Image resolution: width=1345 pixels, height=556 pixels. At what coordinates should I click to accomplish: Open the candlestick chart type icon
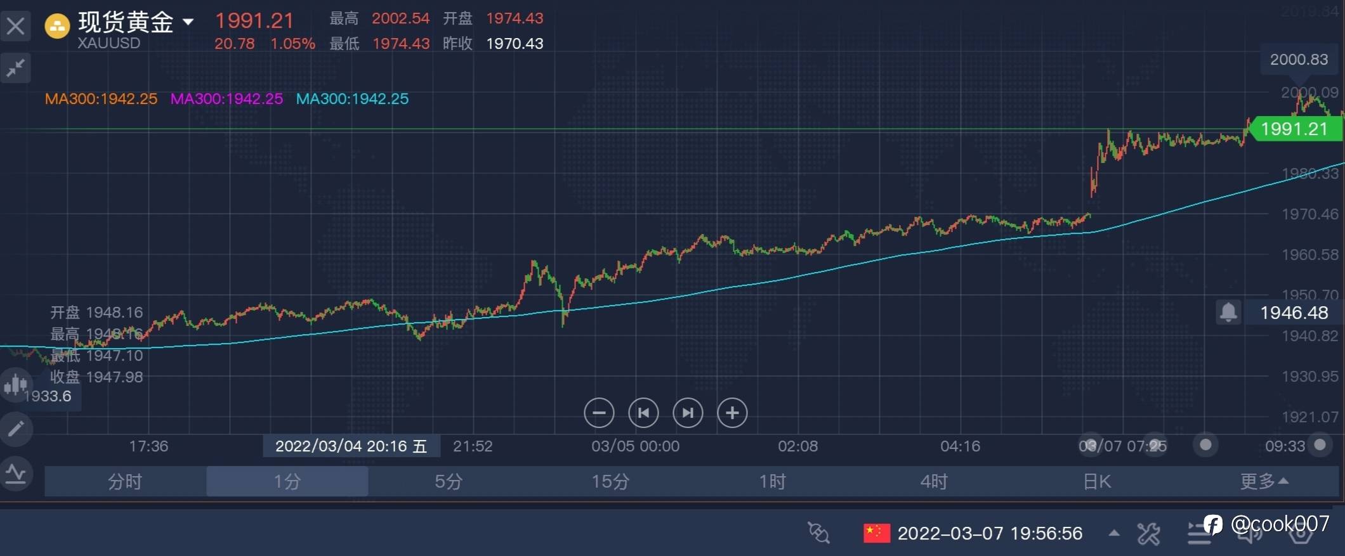(x=15, y=384)
